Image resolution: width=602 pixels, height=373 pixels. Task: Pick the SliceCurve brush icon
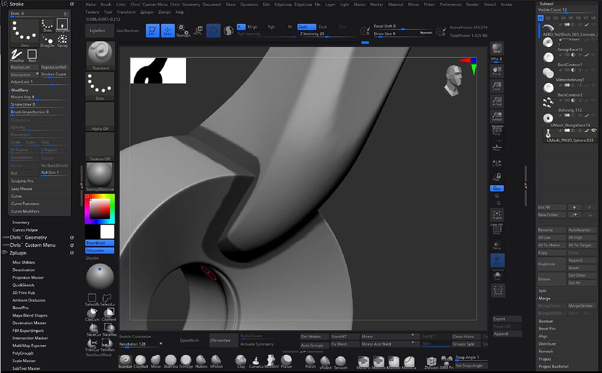tap(93, 330)
